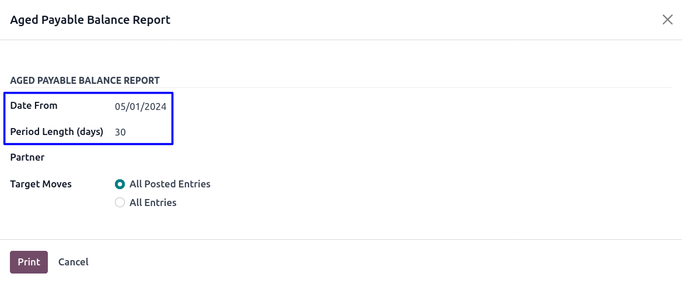Click the Date From label
Viewport: 682px width, 284px height.
pos(34,105)
